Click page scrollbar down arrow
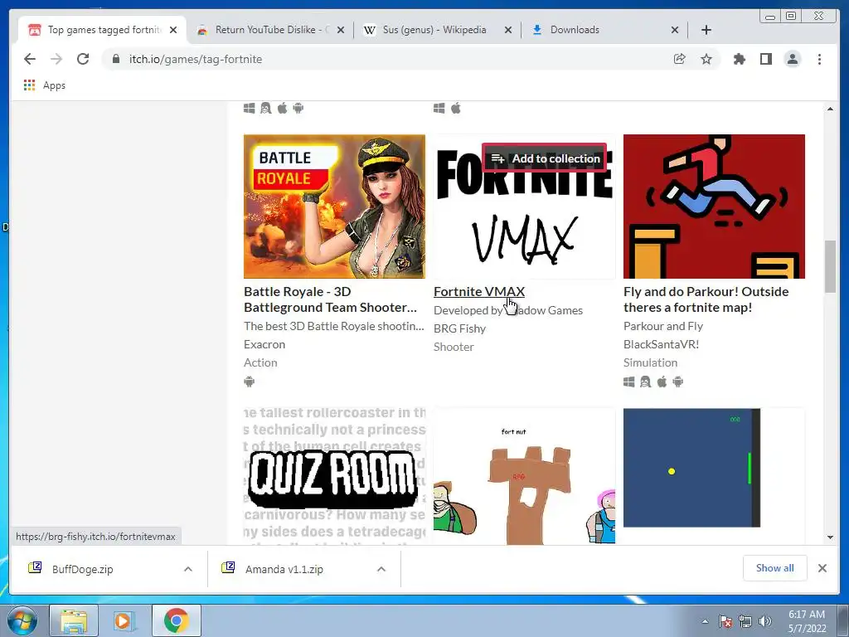This screenshot has height=637, width=849. pos(830,537)
